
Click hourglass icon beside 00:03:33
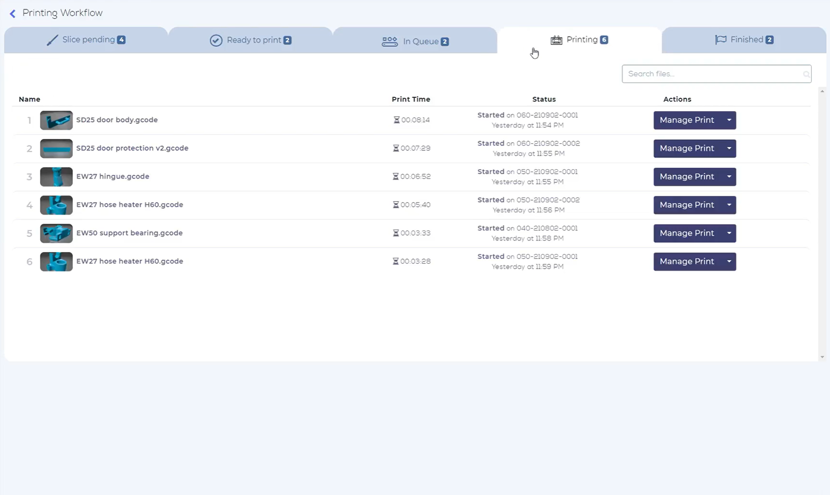(396, 233)
